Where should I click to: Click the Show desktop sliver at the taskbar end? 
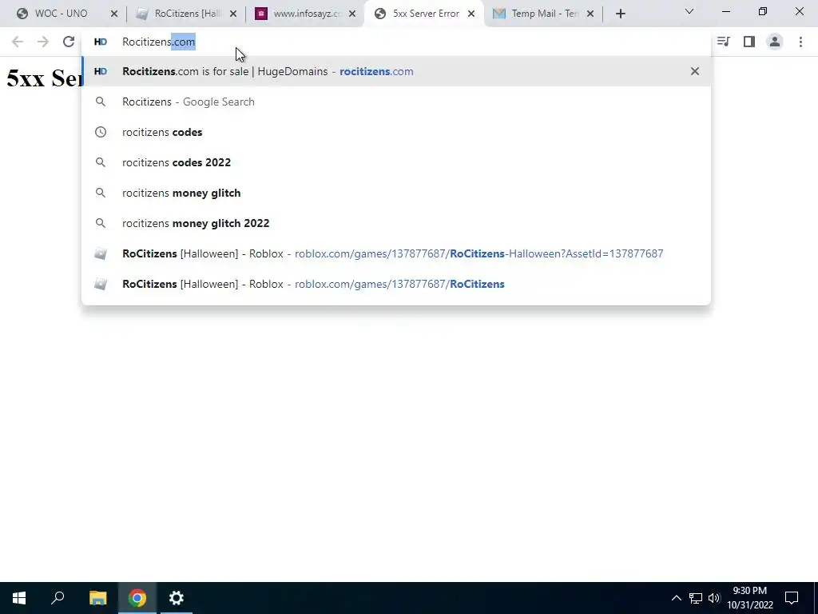pos(816,598)
